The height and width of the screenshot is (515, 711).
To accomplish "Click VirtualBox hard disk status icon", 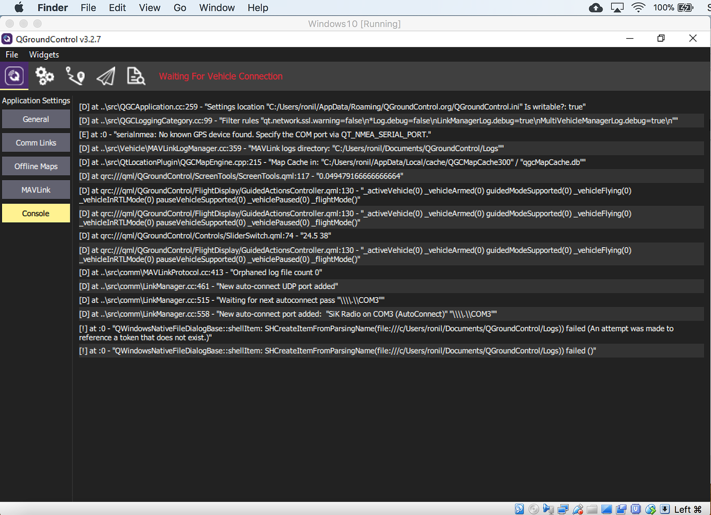I will 519,509.
